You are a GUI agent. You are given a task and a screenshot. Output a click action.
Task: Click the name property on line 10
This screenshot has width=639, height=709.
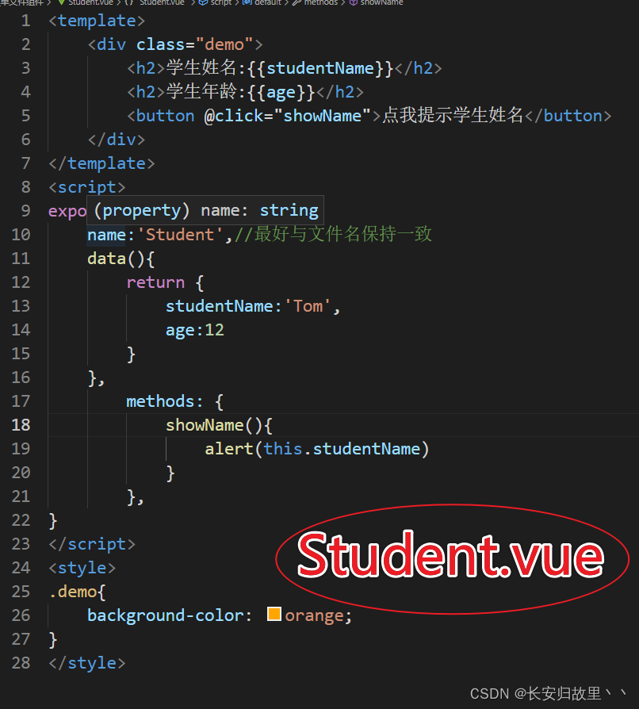tap(106, 235)
